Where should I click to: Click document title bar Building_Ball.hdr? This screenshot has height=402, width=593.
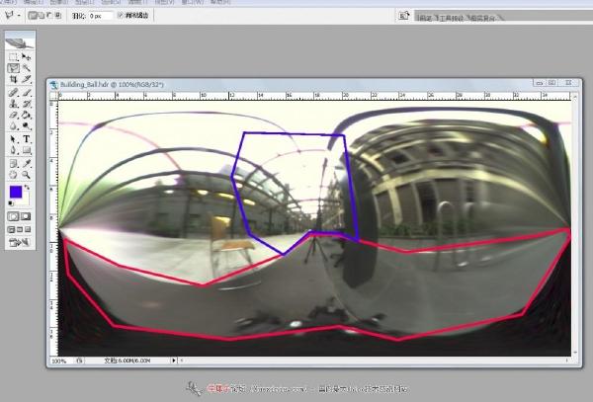click(112, 85)
